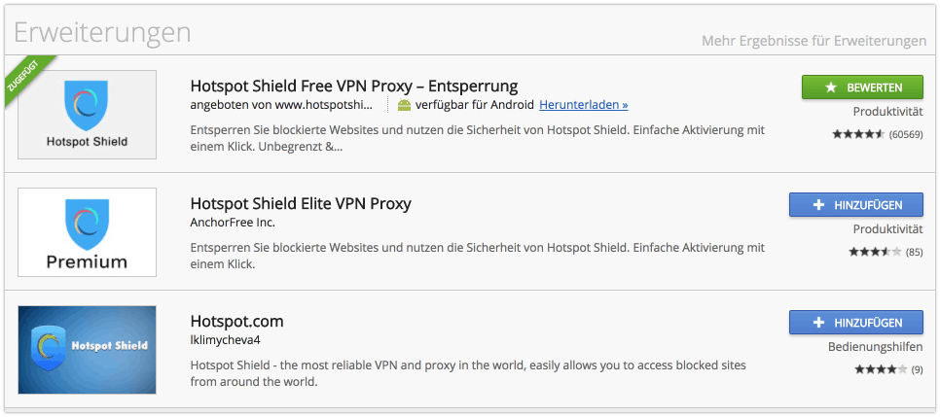Open Hotspot Shield Free VPN Proxy title
Viewport: 940px width, 417px height.
point(353,86)
